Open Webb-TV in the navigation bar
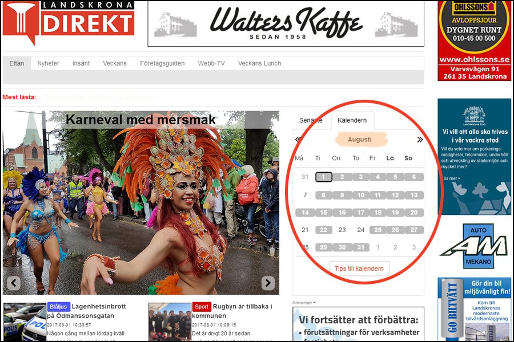The width and height of the screenshot is (514, 342). point(211,63)
